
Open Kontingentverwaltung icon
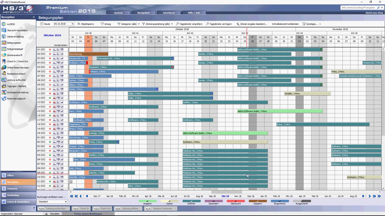tap(4, 92)
